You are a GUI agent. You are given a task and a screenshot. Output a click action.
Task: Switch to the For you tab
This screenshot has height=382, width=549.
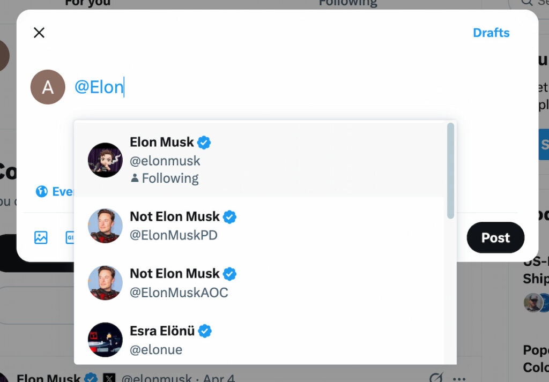pos(87,3)
